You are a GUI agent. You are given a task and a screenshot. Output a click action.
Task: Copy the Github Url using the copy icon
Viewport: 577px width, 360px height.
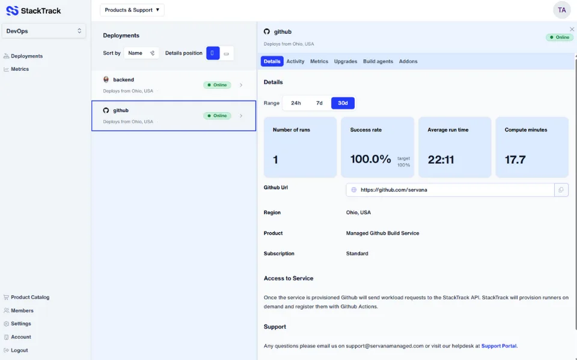(561, 190)
